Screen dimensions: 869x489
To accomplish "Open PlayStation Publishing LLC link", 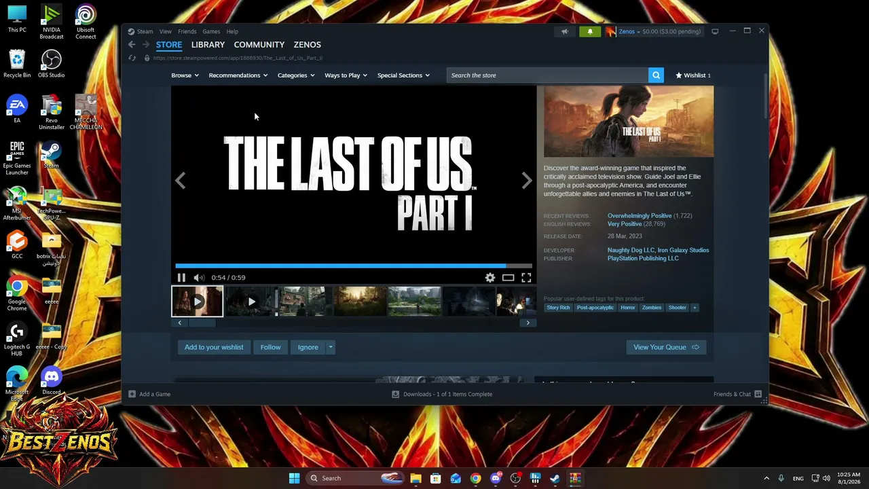I will pyautogui.click(x=643, y=258).
